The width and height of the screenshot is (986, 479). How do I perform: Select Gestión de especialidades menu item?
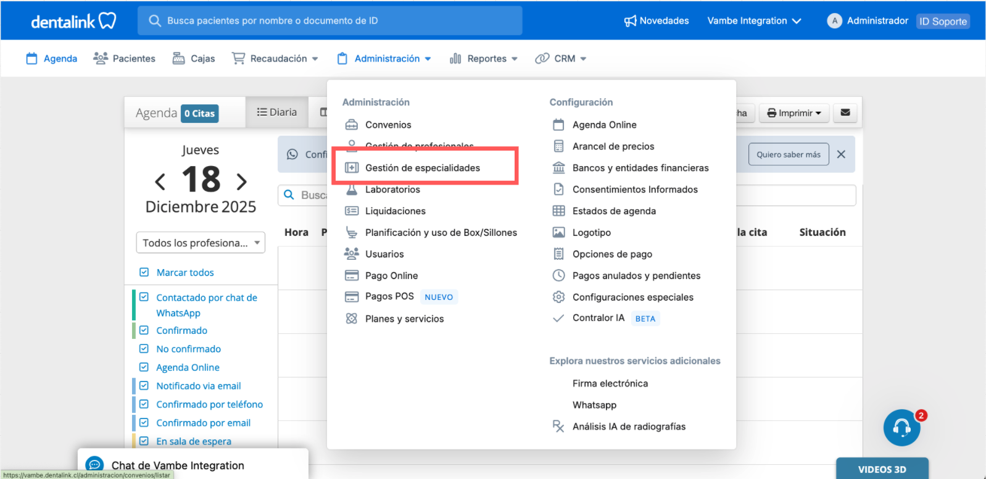pos(422,168)
